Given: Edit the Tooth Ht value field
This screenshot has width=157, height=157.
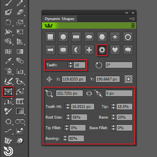Looking at the screenshot, I should [x=83, y=107].
